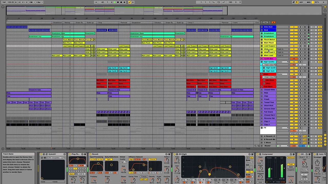Switch the Compressor to Peak mode

[291, 164]
